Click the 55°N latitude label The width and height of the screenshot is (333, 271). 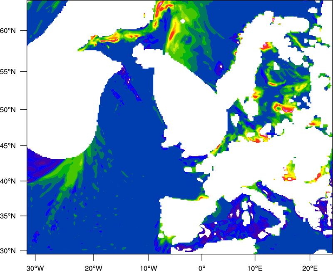click(8, 72)
